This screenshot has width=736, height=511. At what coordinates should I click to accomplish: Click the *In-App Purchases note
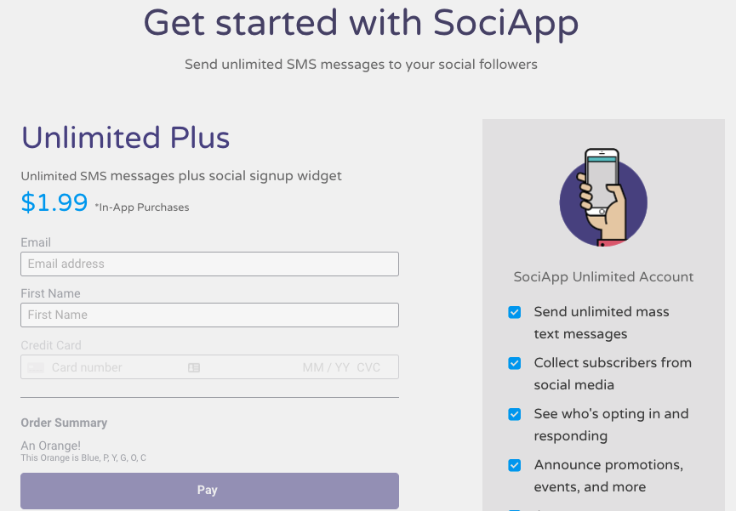[142, 207]
